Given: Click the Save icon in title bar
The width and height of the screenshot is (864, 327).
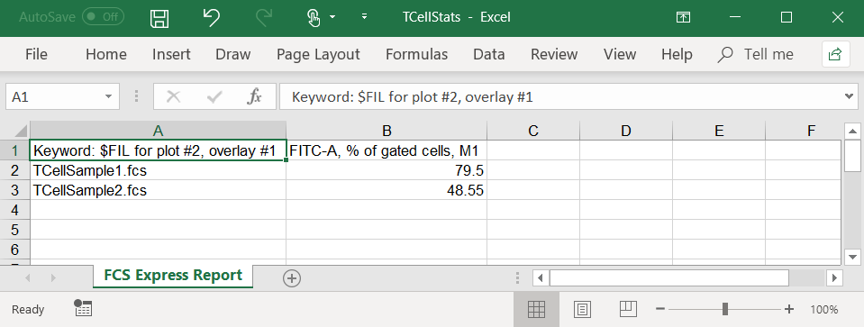Looking at the screenshot, I should (x=159, y=18).
